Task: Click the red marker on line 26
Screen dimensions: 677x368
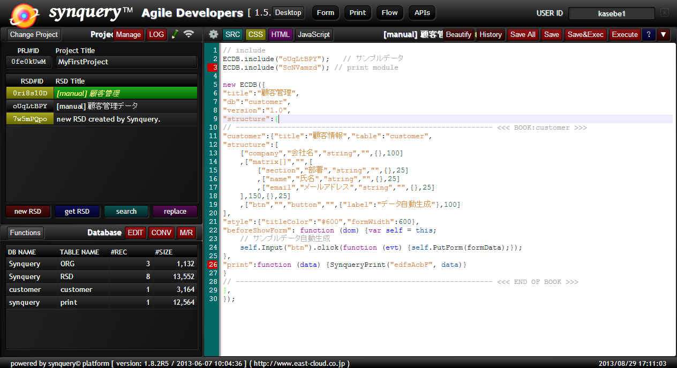Action: pyautogui.click(x=213, y=265)
